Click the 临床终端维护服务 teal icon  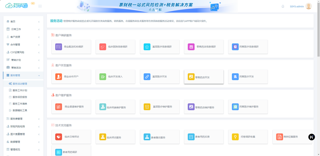103,107
